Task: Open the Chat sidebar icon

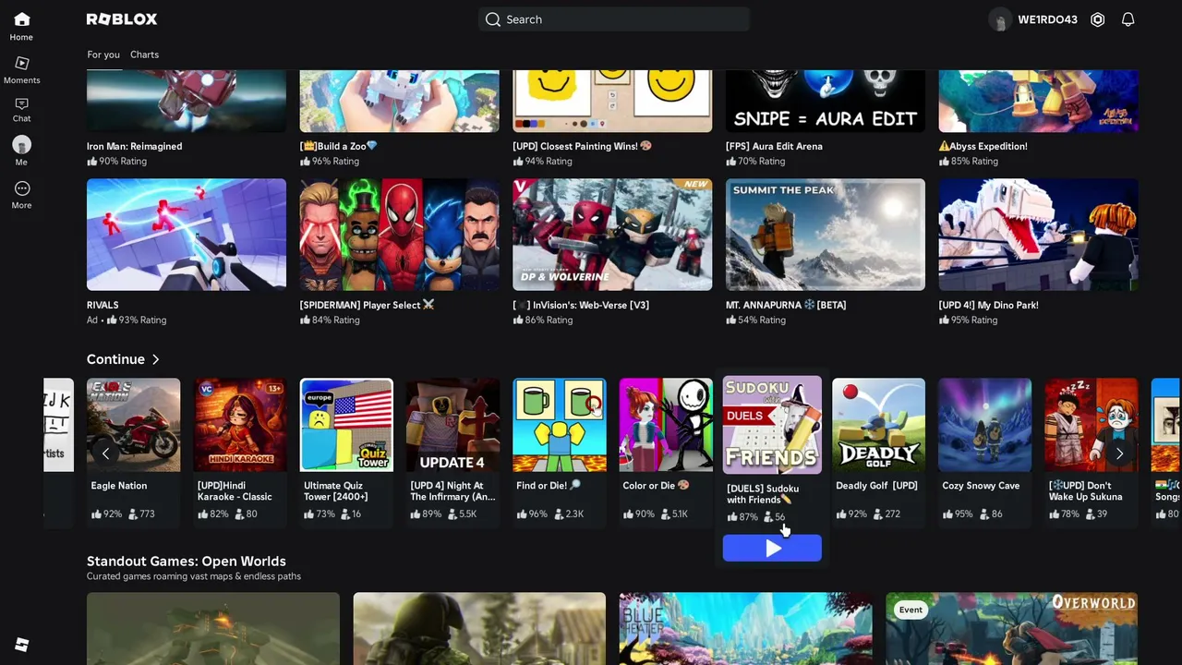Action: pos(22,103)
